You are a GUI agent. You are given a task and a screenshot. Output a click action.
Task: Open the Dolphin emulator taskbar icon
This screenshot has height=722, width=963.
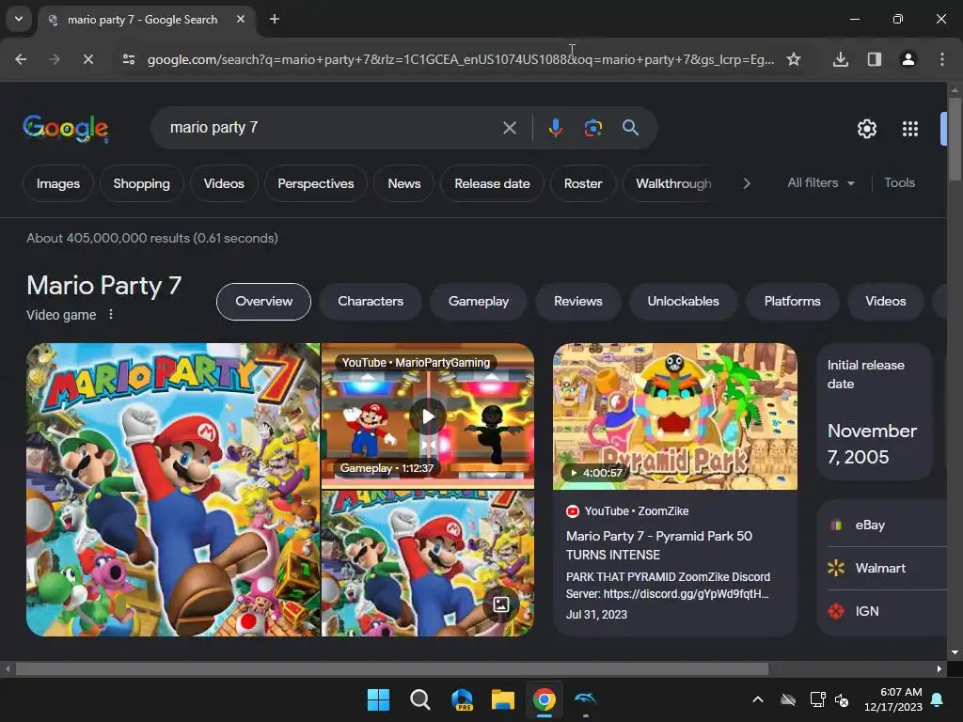585,699
